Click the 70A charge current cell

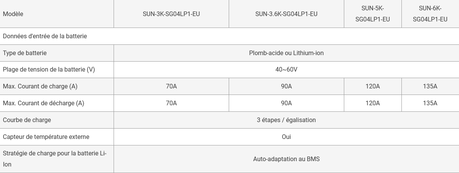click(x=171, y=86)
